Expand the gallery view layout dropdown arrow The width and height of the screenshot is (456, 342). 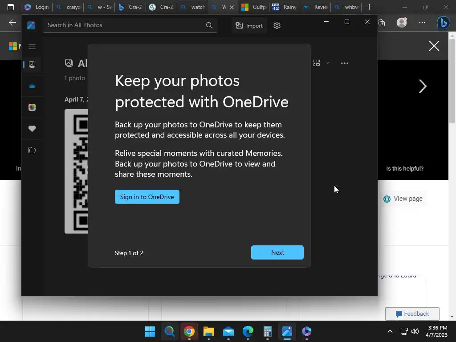(x=328, y=63)
